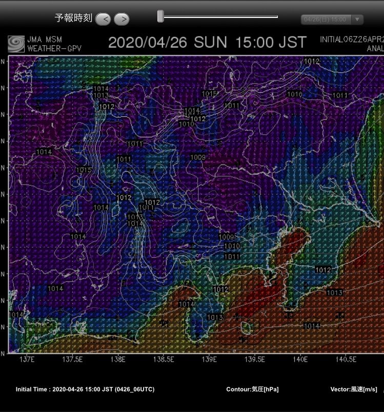Click the previous forecast time arrow button
This screenshot has height=412, width=384.
[x=103, y=19]
